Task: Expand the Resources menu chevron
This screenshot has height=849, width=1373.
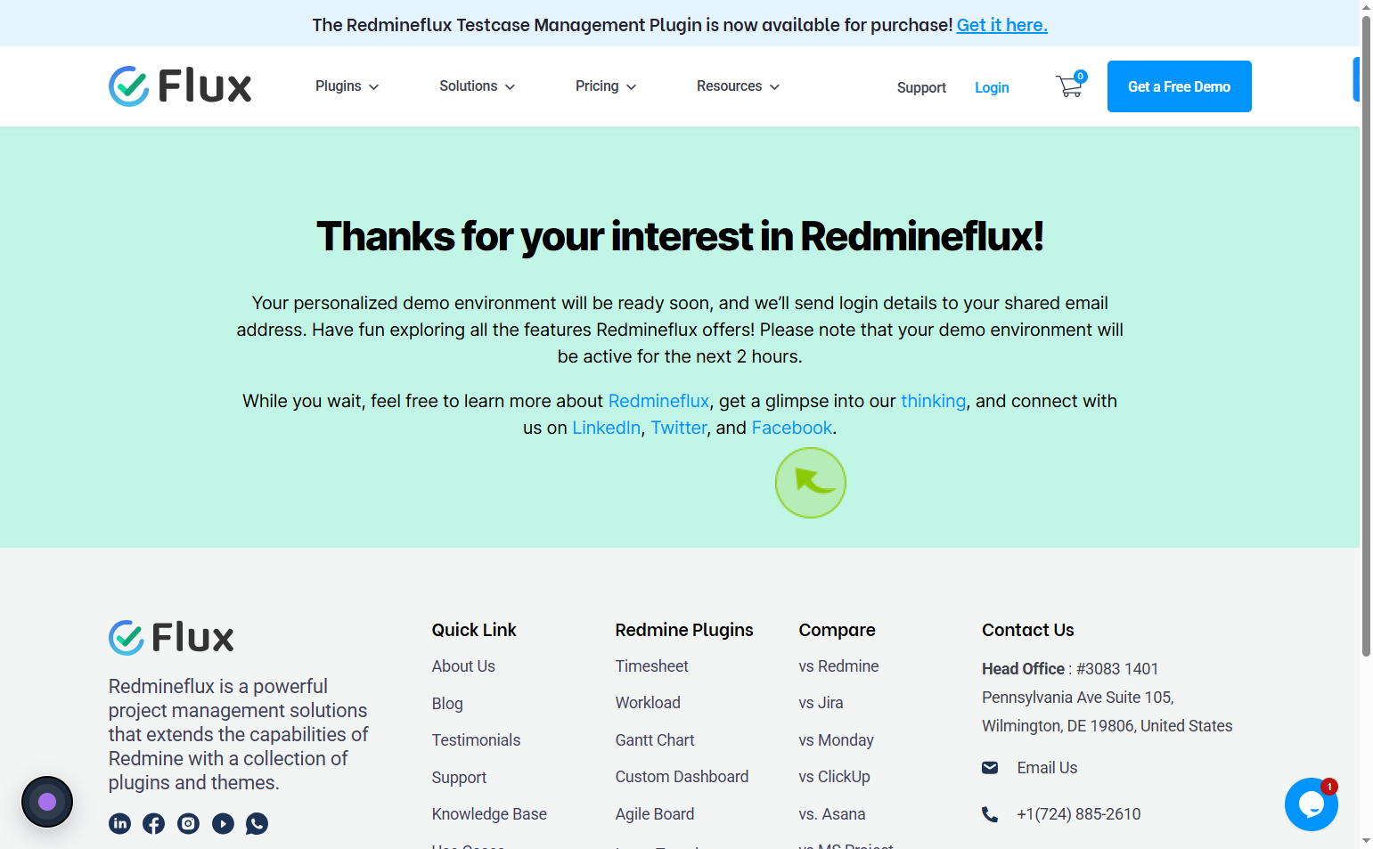Action: tap(774, 87)
